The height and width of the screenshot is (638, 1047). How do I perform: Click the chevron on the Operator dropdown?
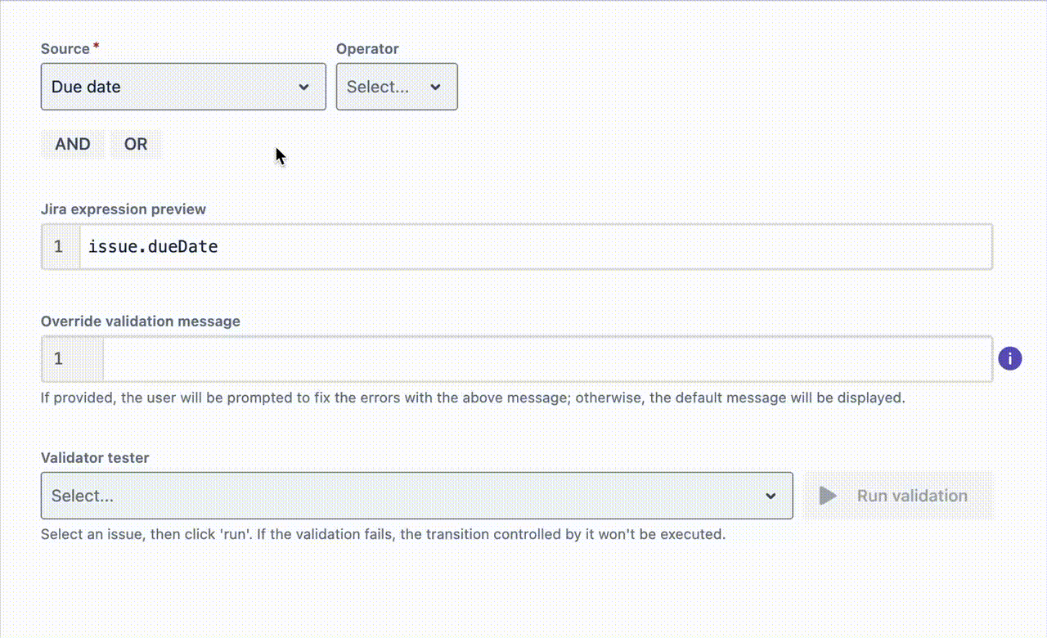(436, 87)
